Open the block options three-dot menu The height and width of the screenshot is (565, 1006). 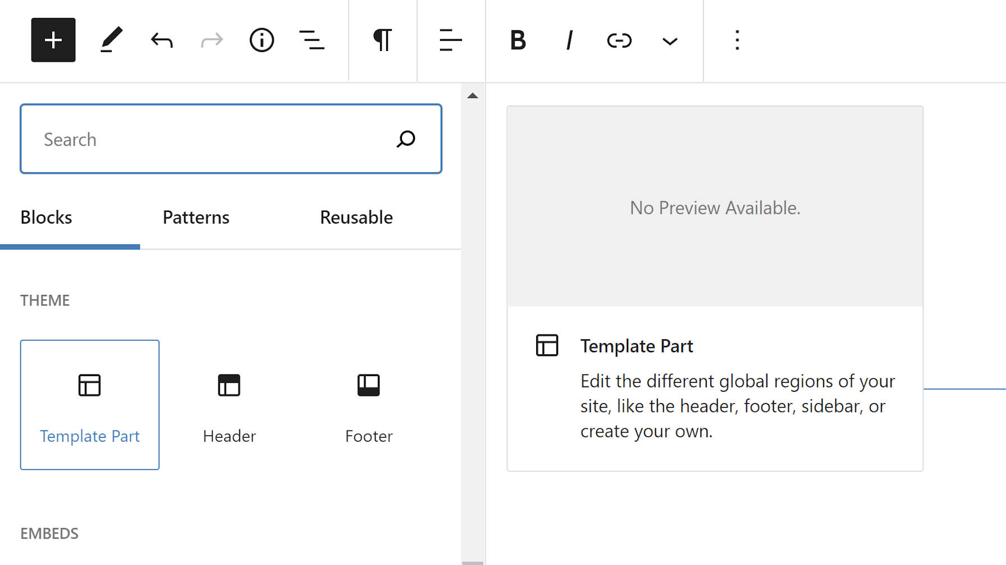point(737,40)
